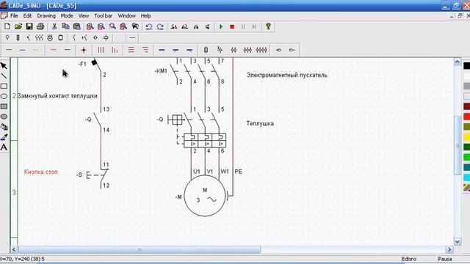Pick the cyan color swatch
Screen dimensions: 470x264
(467, 177)
